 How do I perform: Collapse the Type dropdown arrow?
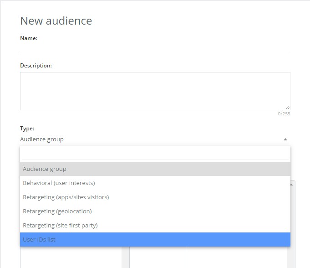pos(285,139)
